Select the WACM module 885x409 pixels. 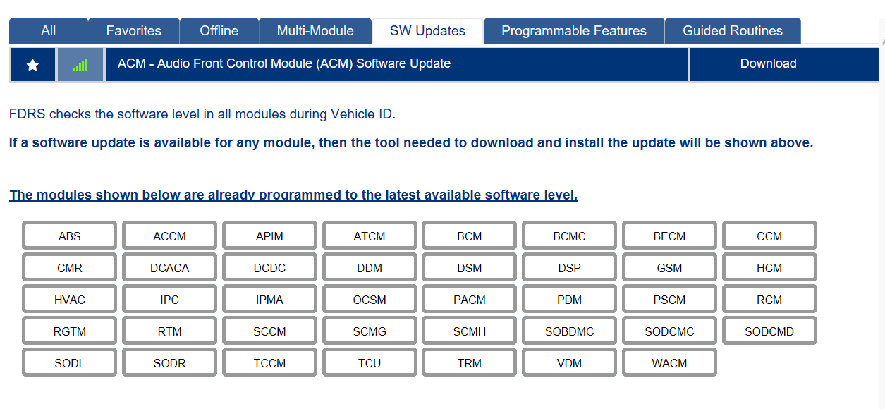pos(669,362)
